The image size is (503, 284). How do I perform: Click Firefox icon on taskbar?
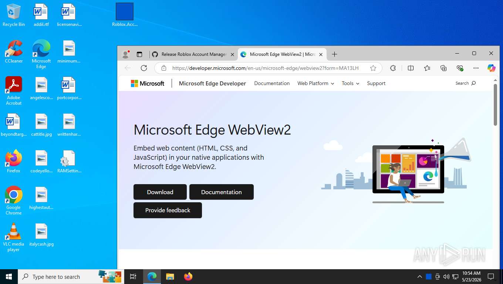(x=188, y=277)
